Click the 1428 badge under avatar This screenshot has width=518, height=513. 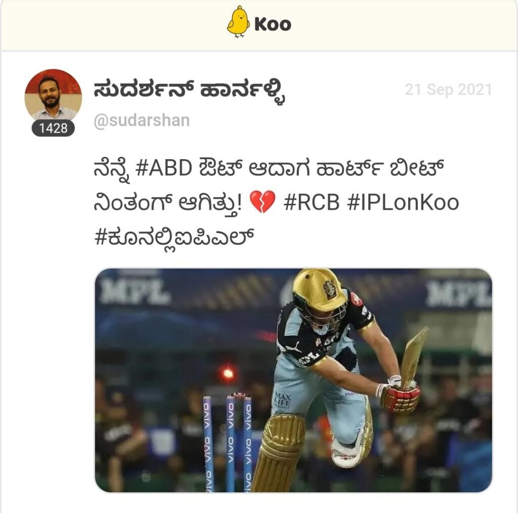[x=53, y=128]
